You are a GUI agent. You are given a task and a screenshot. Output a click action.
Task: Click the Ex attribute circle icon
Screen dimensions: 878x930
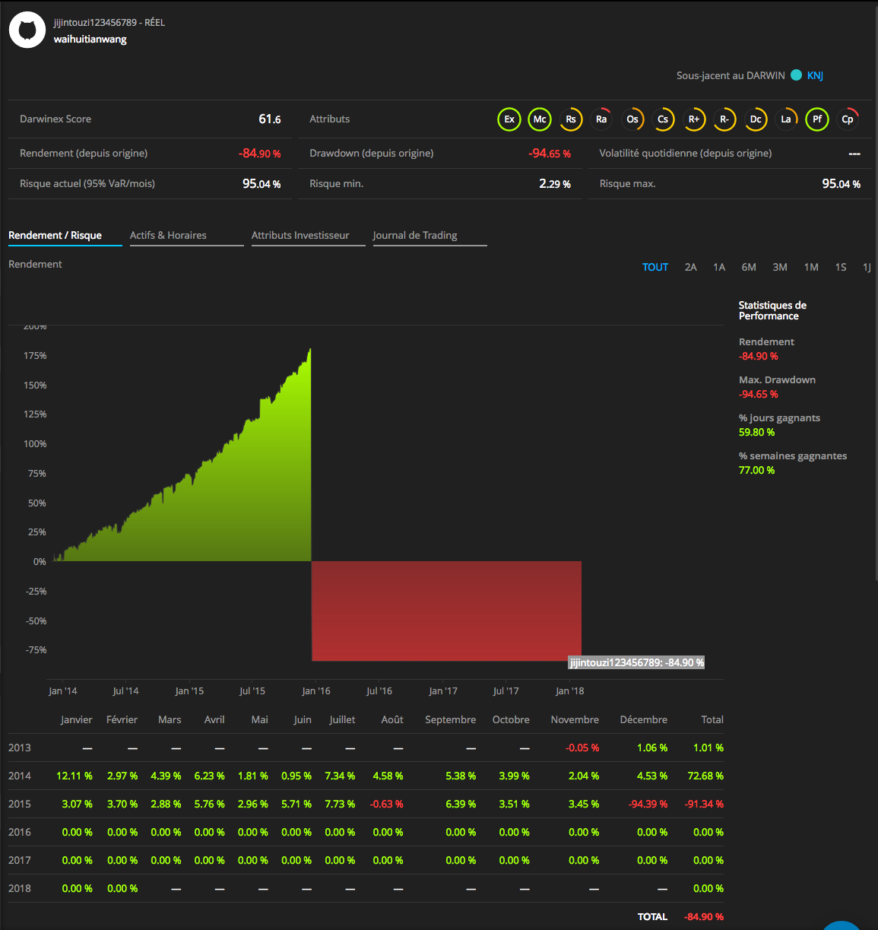pyautogui.click(x=509, y=119)
